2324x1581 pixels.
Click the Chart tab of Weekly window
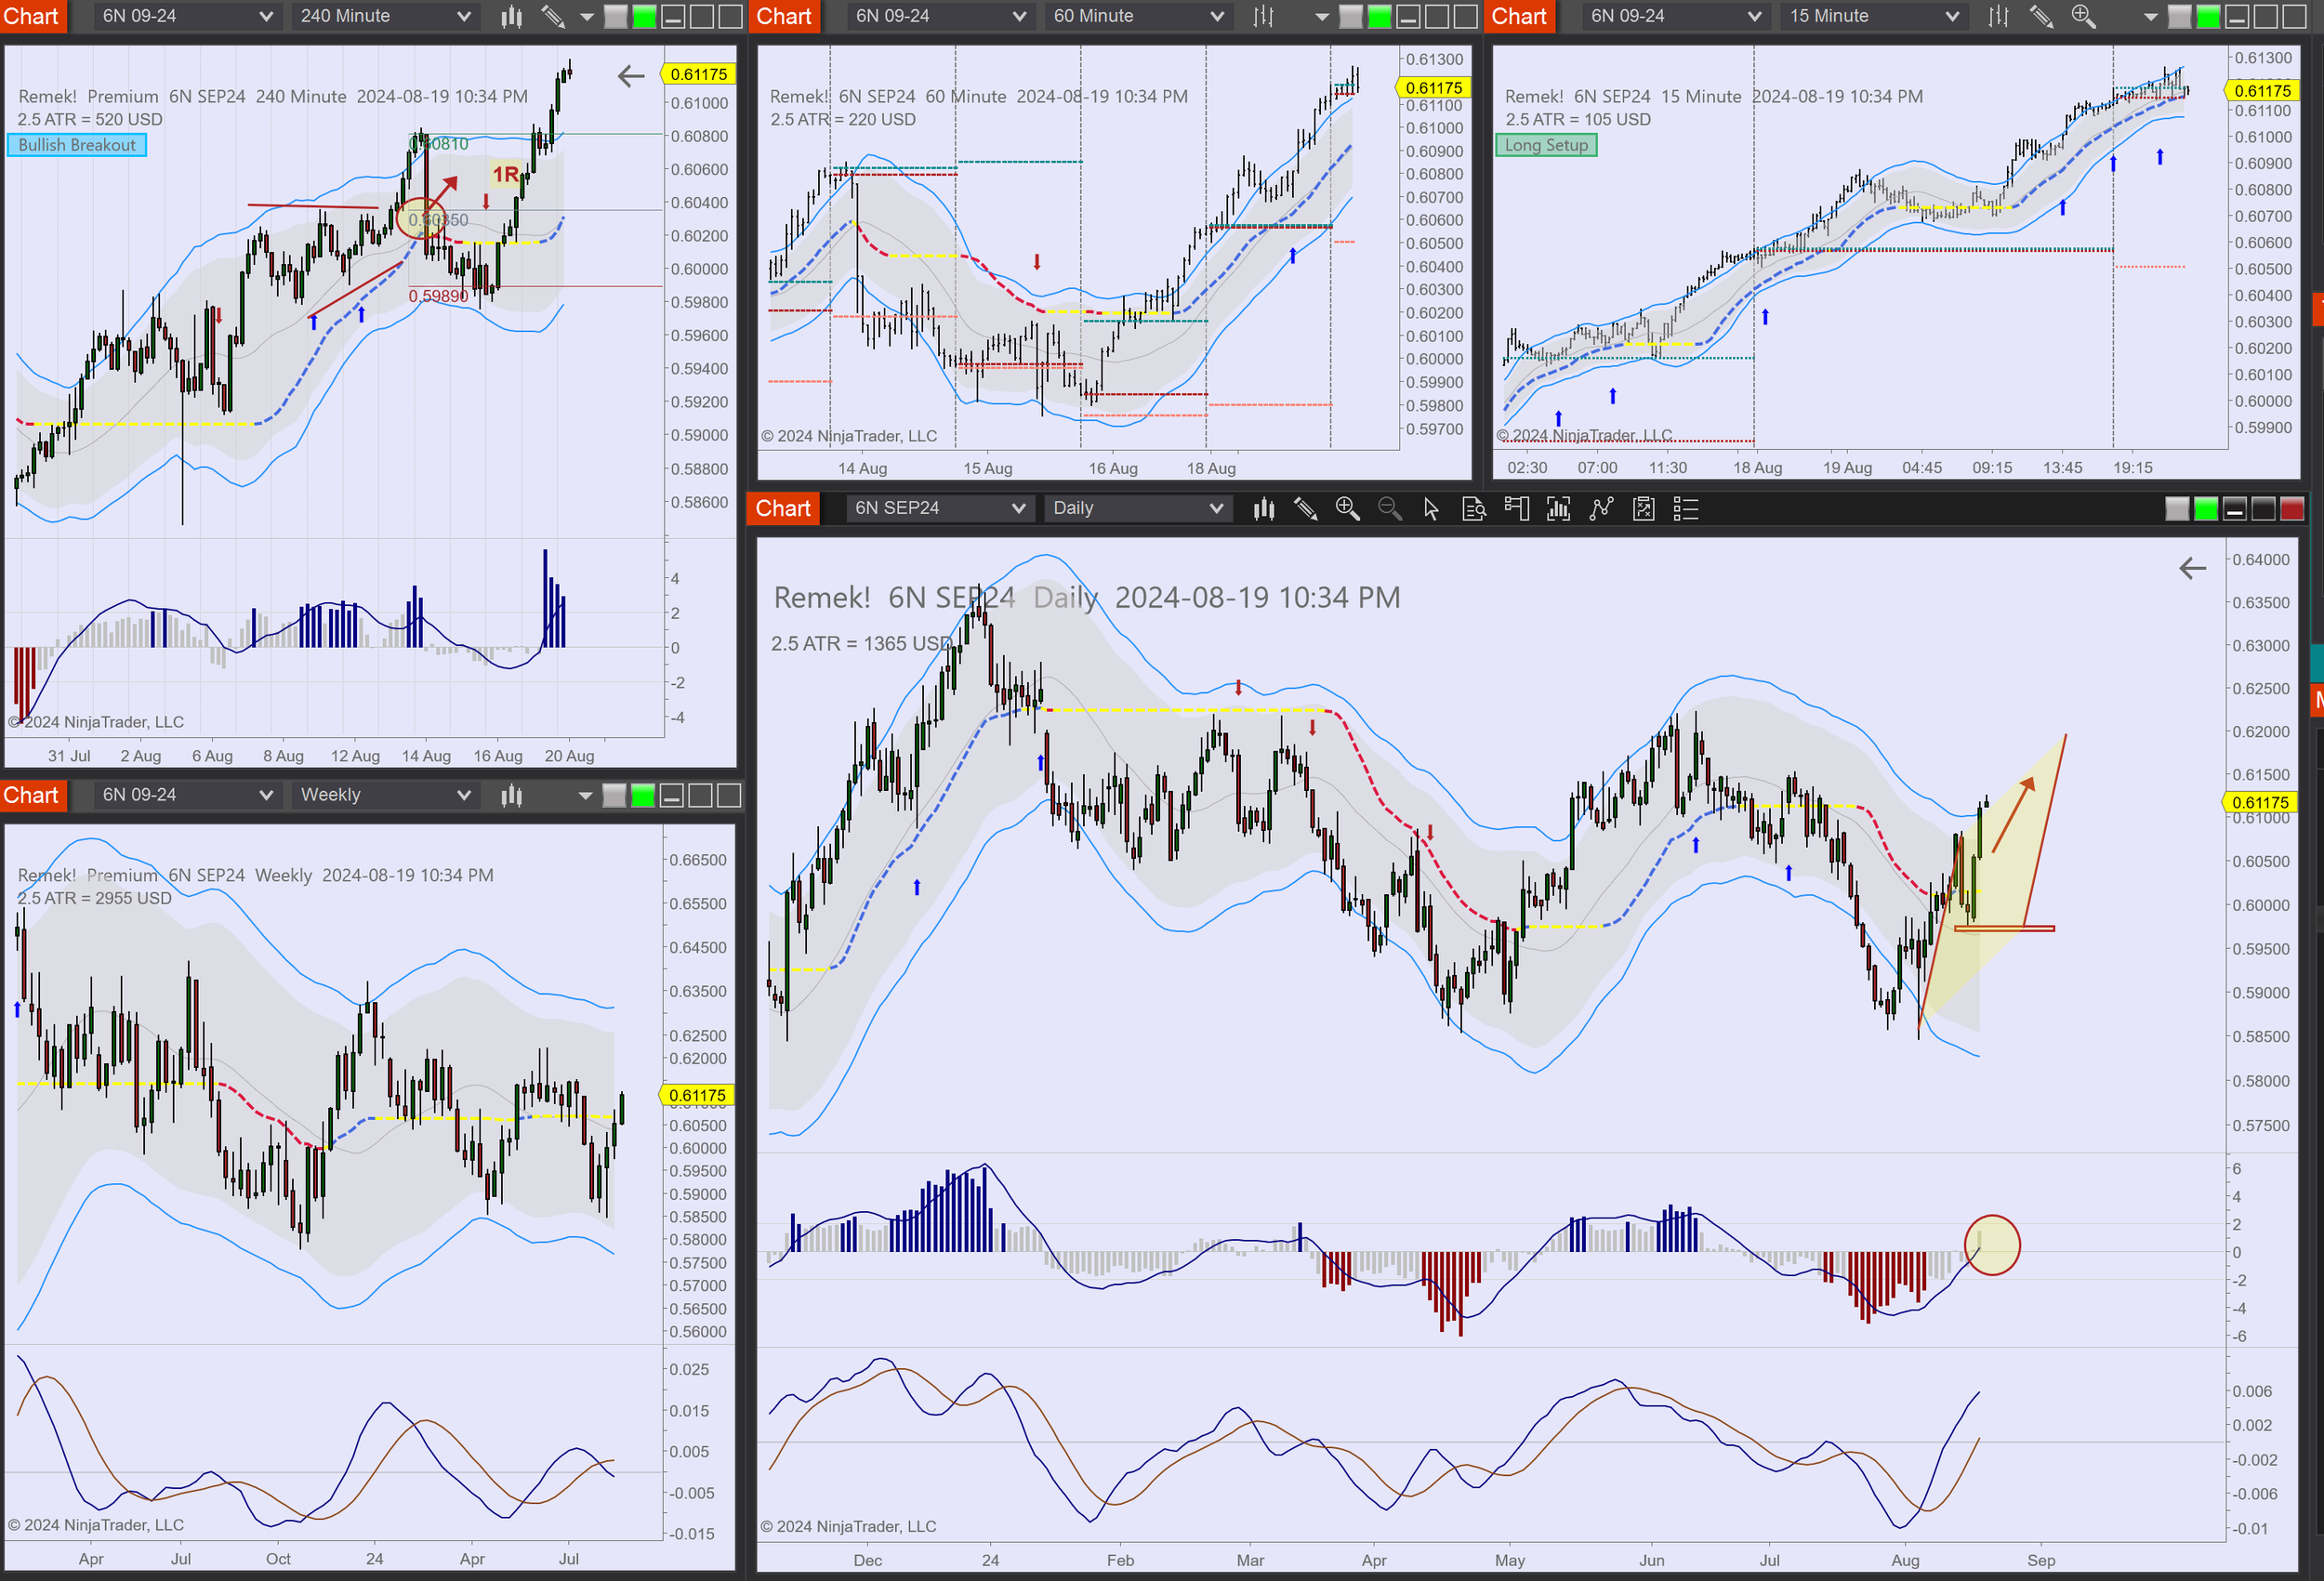[x=31, y=795]
